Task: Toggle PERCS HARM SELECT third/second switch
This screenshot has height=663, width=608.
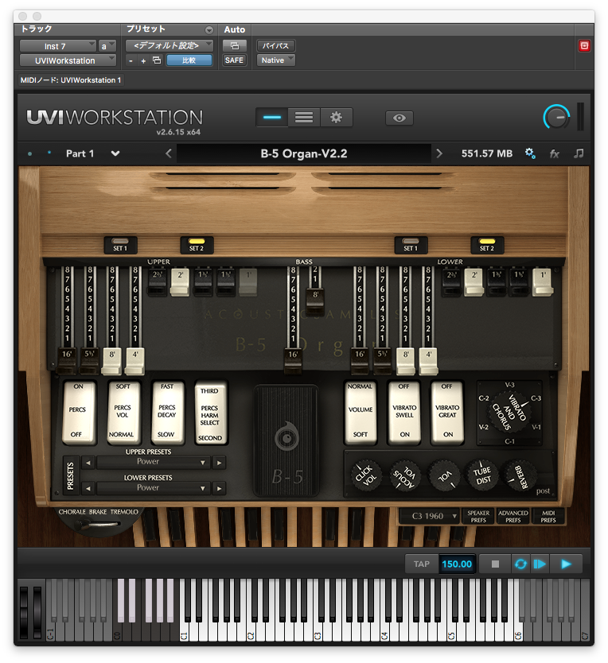Action: coord(210,413)
